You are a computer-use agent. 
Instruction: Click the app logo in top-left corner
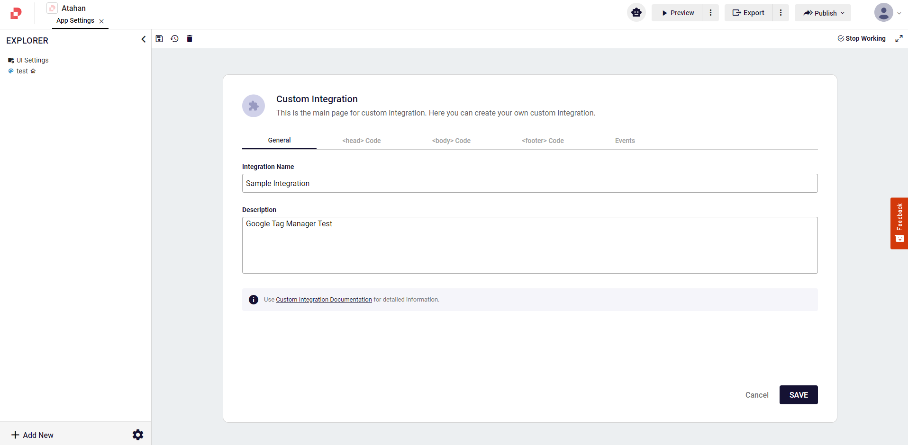(16, 13)
